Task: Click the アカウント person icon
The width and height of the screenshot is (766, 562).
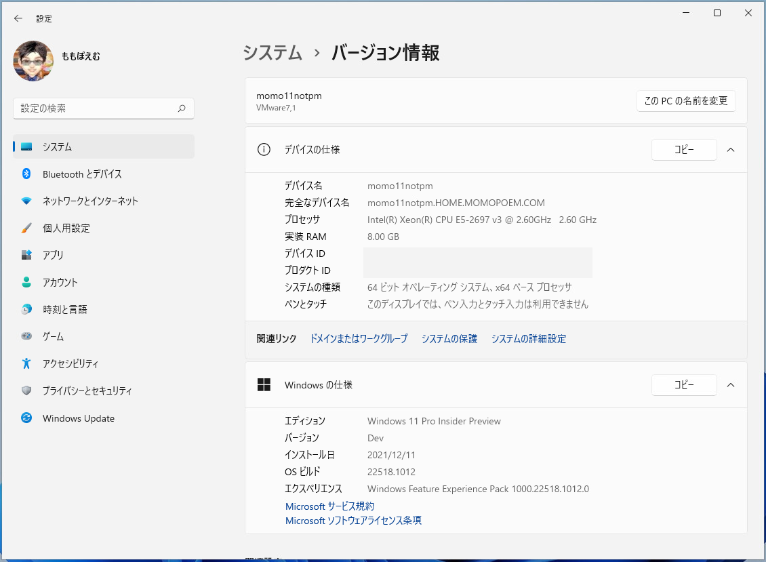Action: (x=26, y=282)
